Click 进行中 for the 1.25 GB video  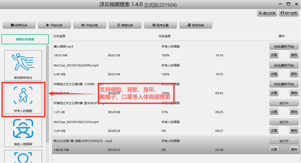[284, 103]
